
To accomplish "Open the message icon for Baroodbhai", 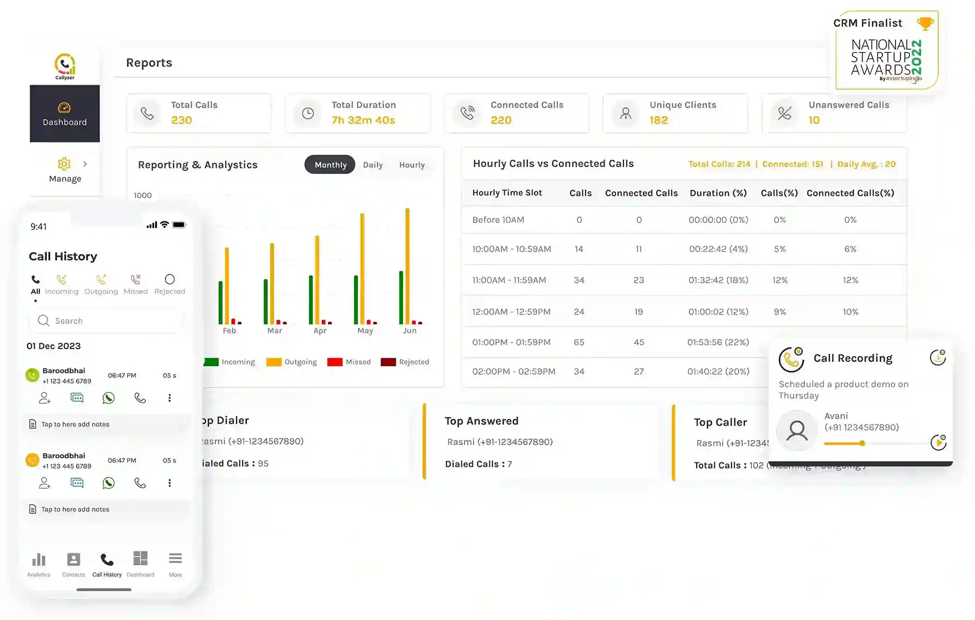I will 77,398.
